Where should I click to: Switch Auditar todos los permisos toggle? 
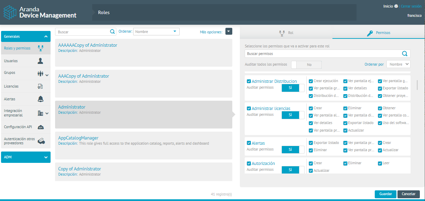click(306, 65)
